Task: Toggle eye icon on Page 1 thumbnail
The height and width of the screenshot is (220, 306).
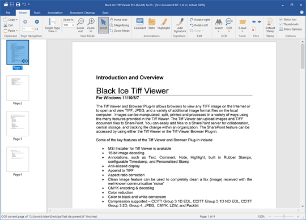Action: 25,61
